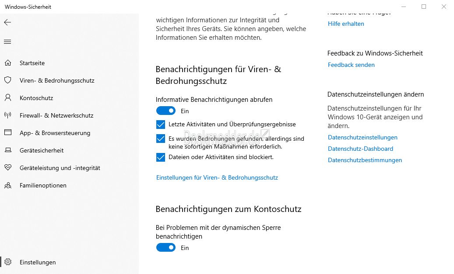Screen dimensions: 454x274
Task: Uncheck the Bedrohungen gefunden checkbox
Action: click(x=160, y=139)
